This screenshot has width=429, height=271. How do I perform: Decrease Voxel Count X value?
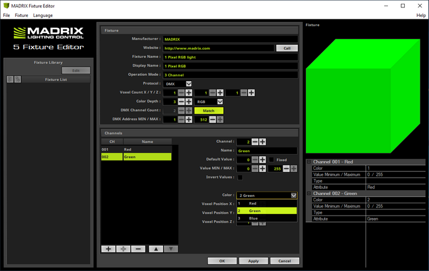pyautogui.click(x=182, y=93)
